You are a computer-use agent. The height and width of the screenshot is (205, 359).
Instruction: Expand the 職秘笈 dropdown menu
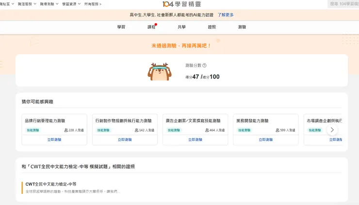coord(7,4)
